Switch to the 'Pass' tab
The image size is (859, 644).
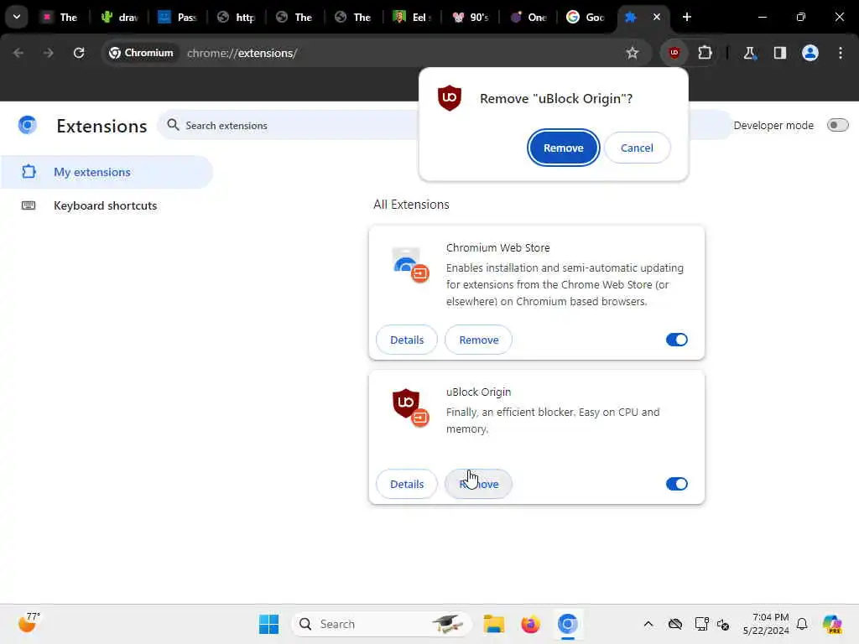coord(178,17)
